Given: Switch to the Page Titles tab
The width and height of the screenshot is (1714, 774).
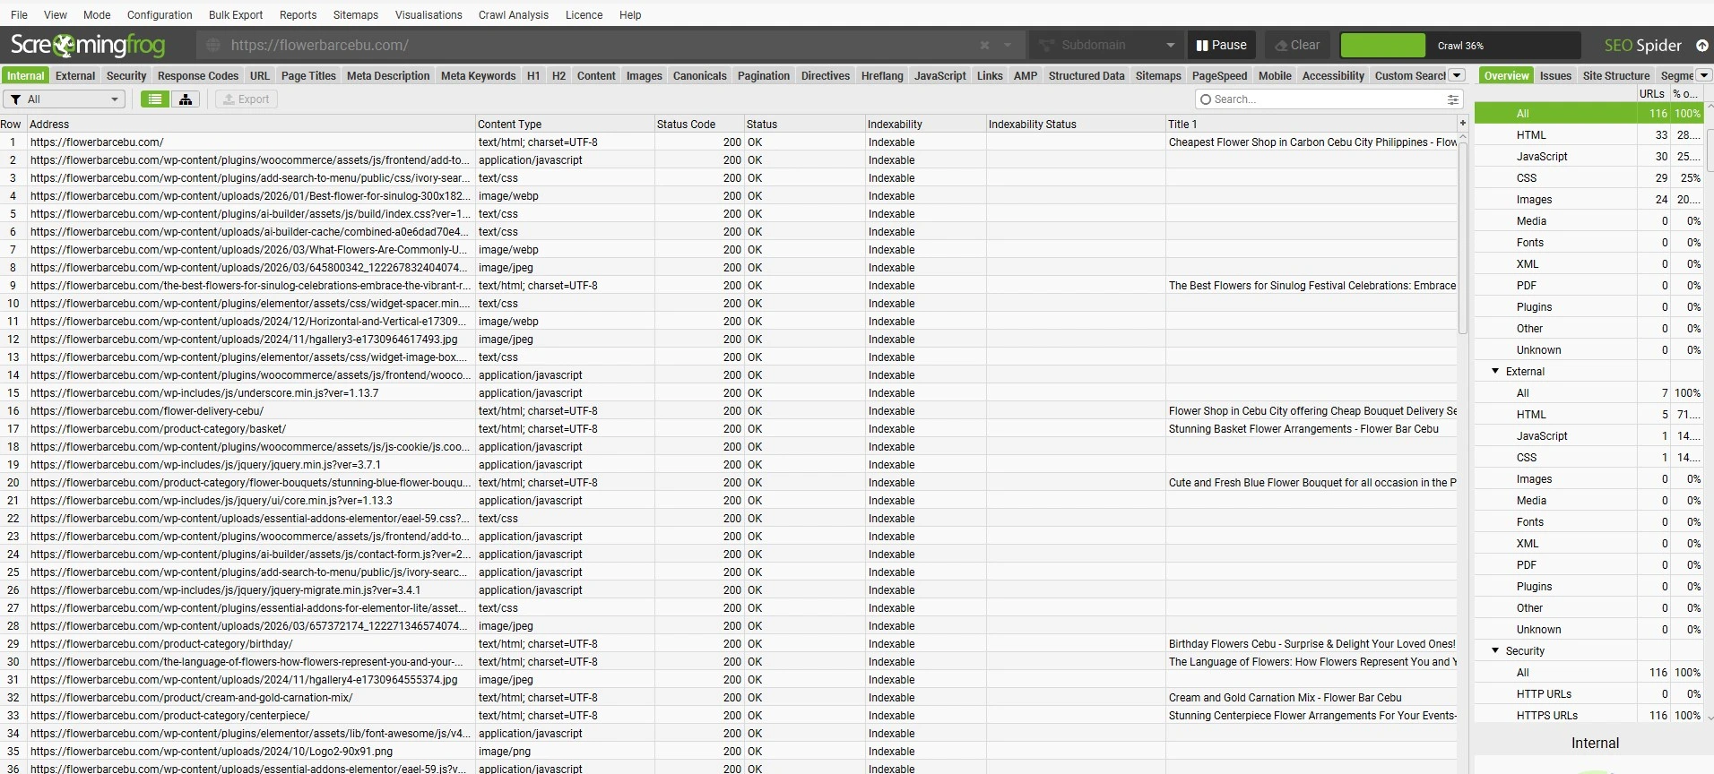Looking at the screenshot, I should [x=308, y=75].
